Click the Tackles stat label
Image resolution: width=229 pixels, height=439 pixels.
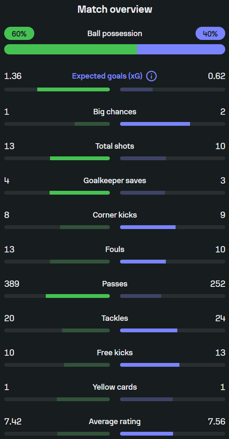(115, 318)
